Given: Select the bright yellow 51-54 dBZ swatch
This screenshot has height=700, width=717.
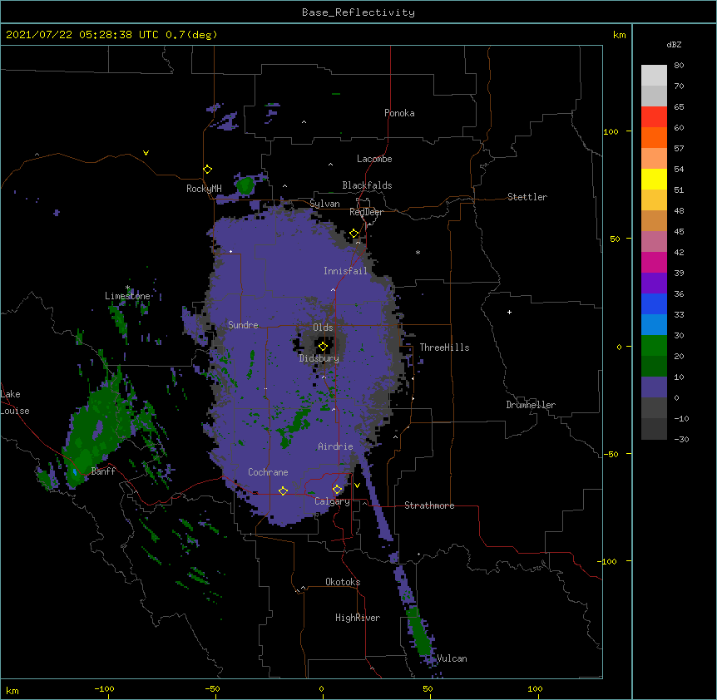Looking at the screenshot, I should 654,179.
